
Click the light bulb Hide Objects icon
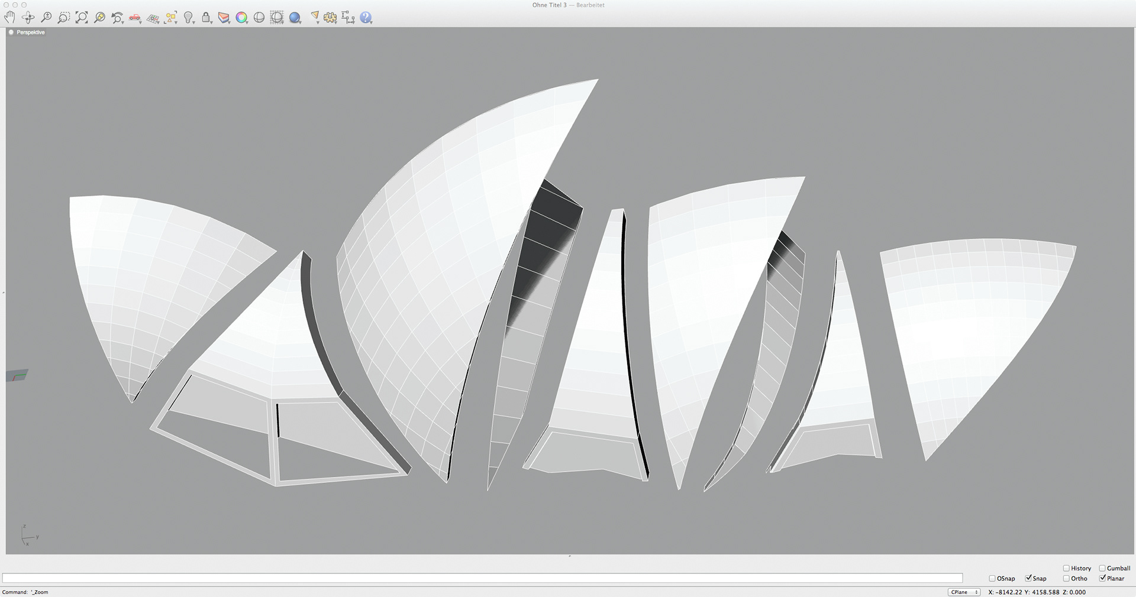point(188,18)
